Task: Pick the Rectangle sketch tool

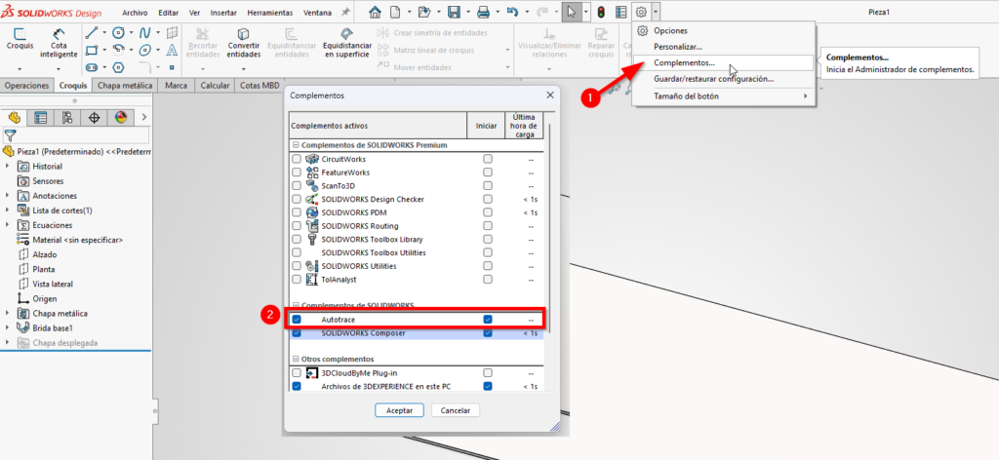Action: point(92,50)
